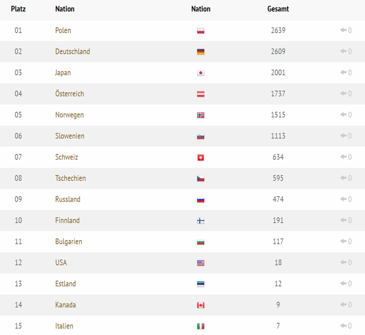The height and width of the screenshot is (335, 365).
Task: Select the Czech Republic flag icon
Action: 200,178
